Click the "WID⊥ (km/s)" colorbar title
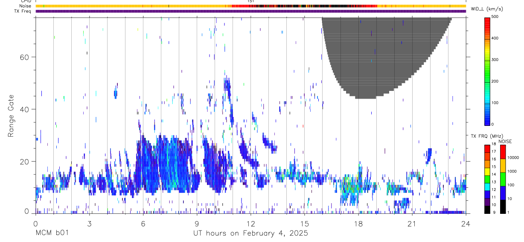The height and width of the screenshot is (242, 524). pos(486,9)
